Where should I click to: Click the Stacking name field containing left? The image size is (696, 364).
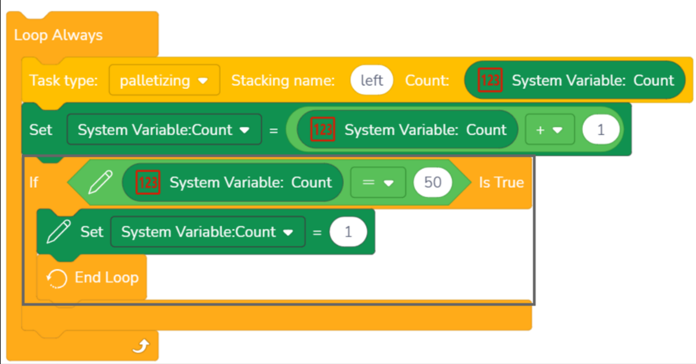[371, 81]
